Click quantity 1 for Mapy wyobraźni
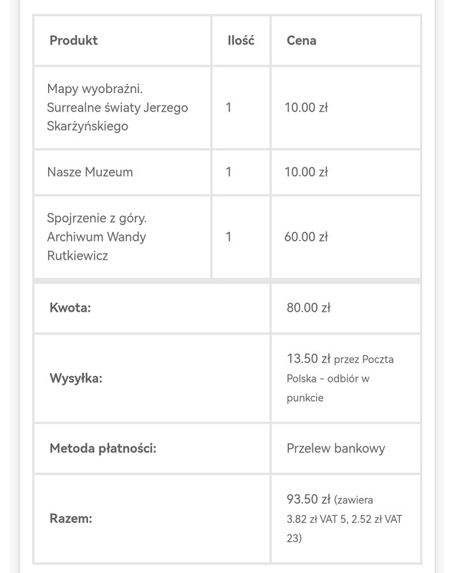The image size is (453, 573). (229, 107)
